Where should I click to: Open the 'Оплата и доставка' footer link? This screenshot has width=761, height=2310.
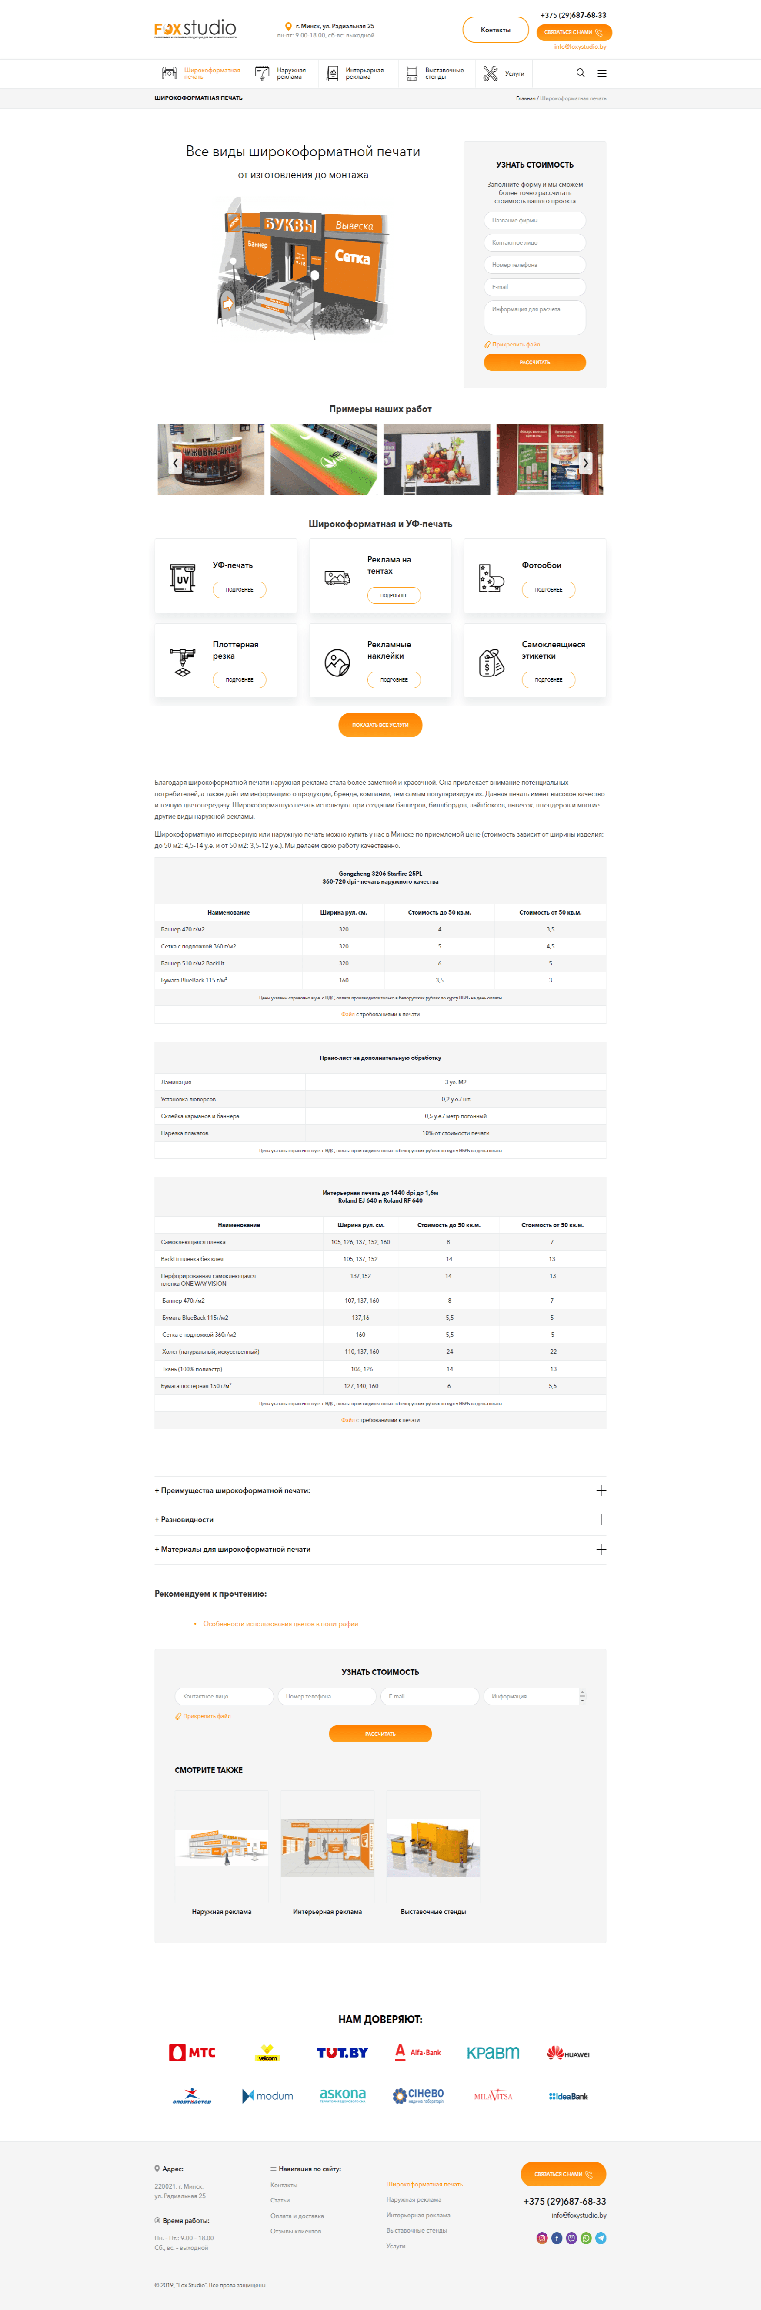point(297,2216)
